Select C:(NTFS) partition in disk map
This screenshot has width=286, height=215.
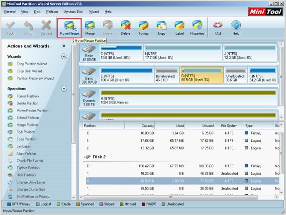coord(121,53)
